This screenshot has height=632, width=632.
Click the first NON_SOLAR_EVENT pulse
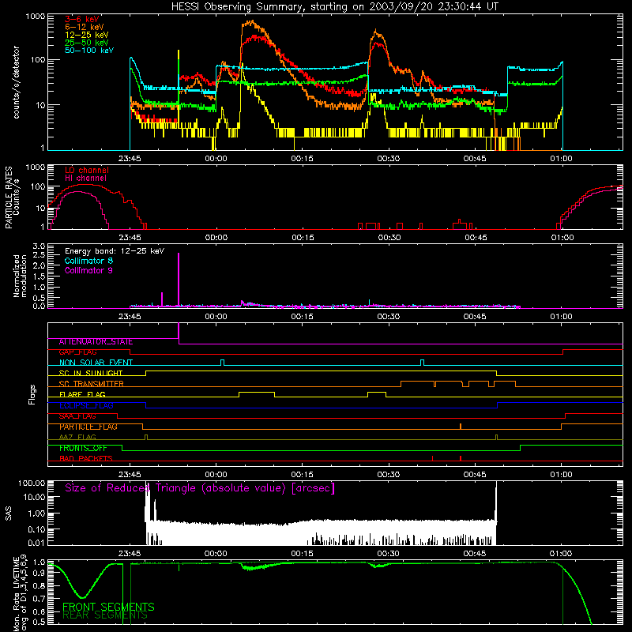223,363
